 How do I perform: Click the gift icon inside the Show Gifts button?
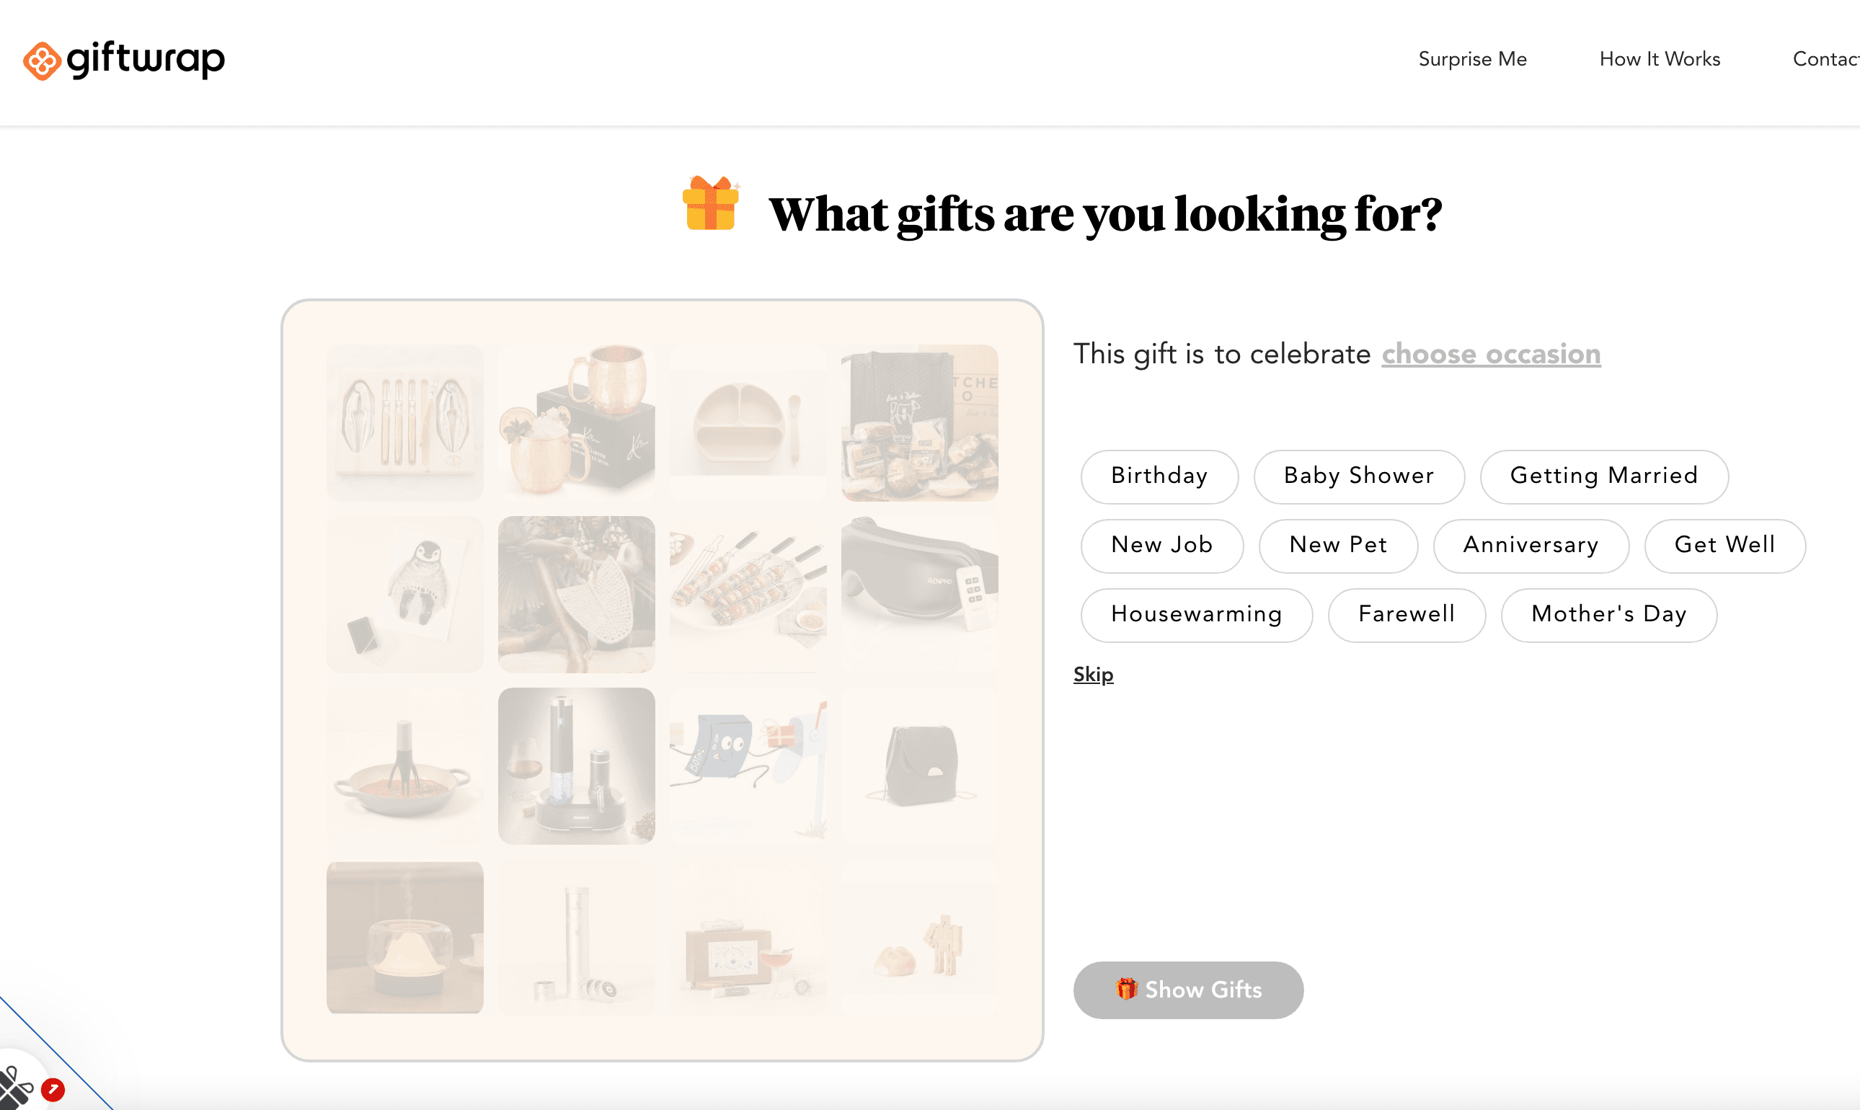coord(1125,989)
